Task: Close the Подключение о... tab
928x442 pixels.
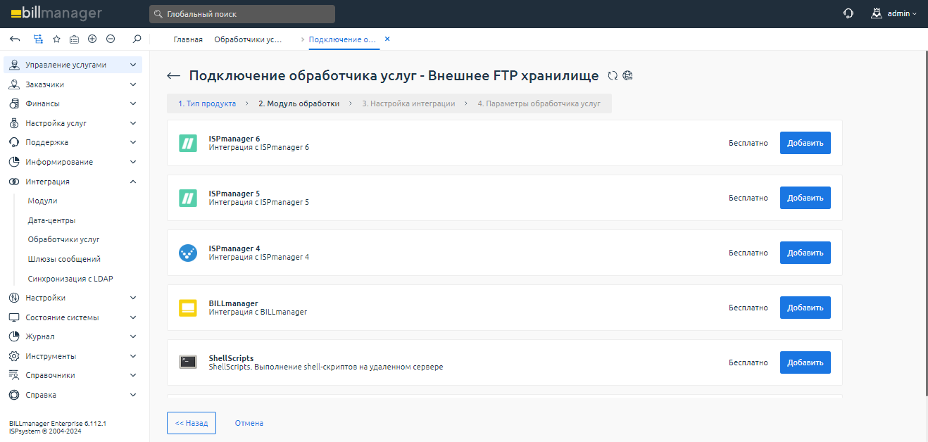Action: 387,39
